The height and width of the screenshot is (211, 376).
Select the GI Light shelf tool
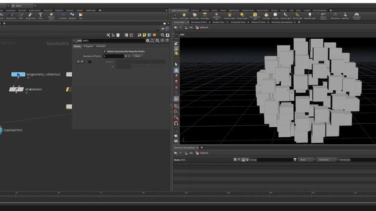click(x=275, y=16)
